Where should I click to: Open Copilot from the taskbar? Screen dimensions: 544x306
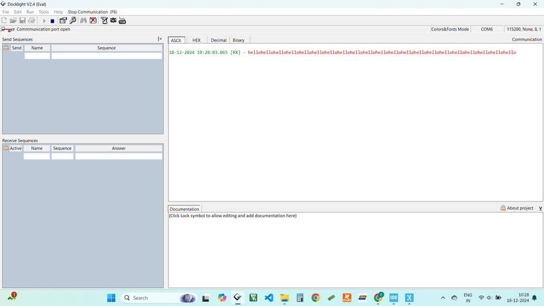[222, 298]
